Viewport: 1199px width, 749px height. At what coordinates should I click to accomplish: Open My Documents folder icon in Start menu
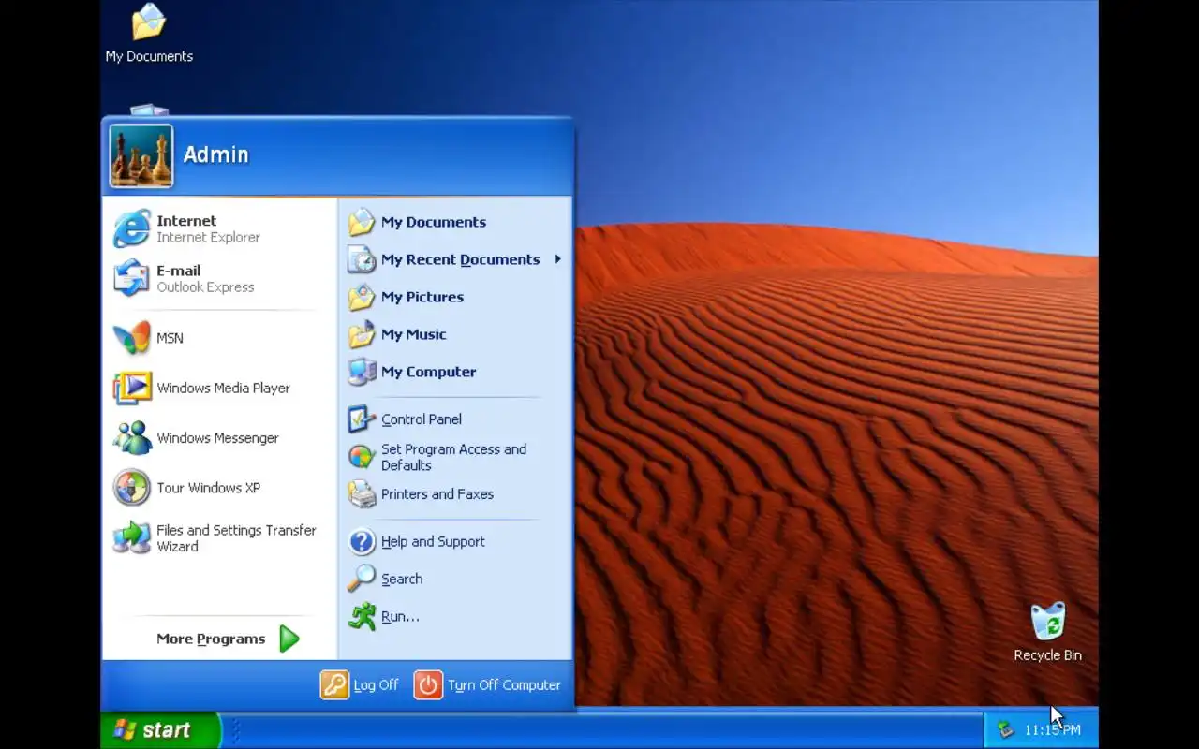pyautogui.click(x=362, y=222)
